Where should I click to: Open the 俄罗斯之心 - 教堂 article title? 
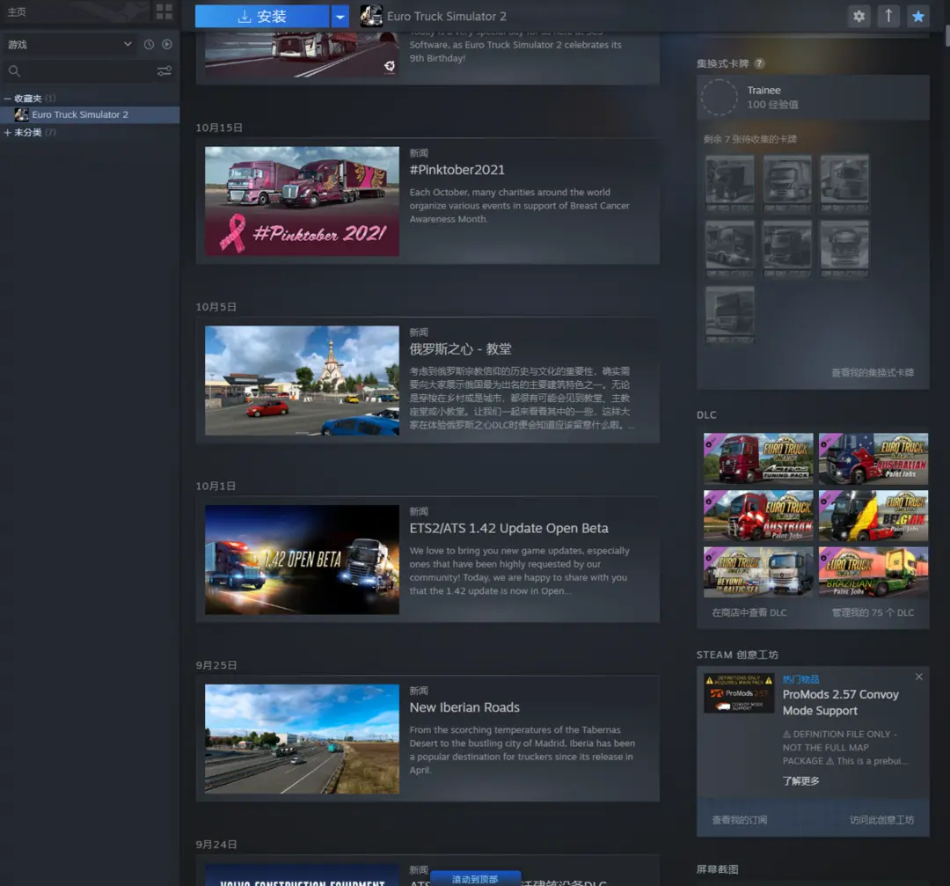(x=460, y=349)
